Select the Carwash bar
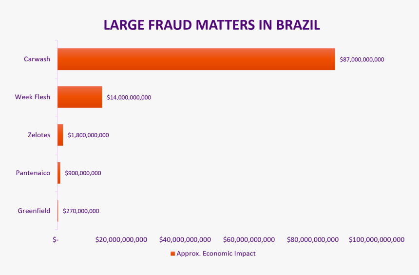419x275 pixels. 196,59
